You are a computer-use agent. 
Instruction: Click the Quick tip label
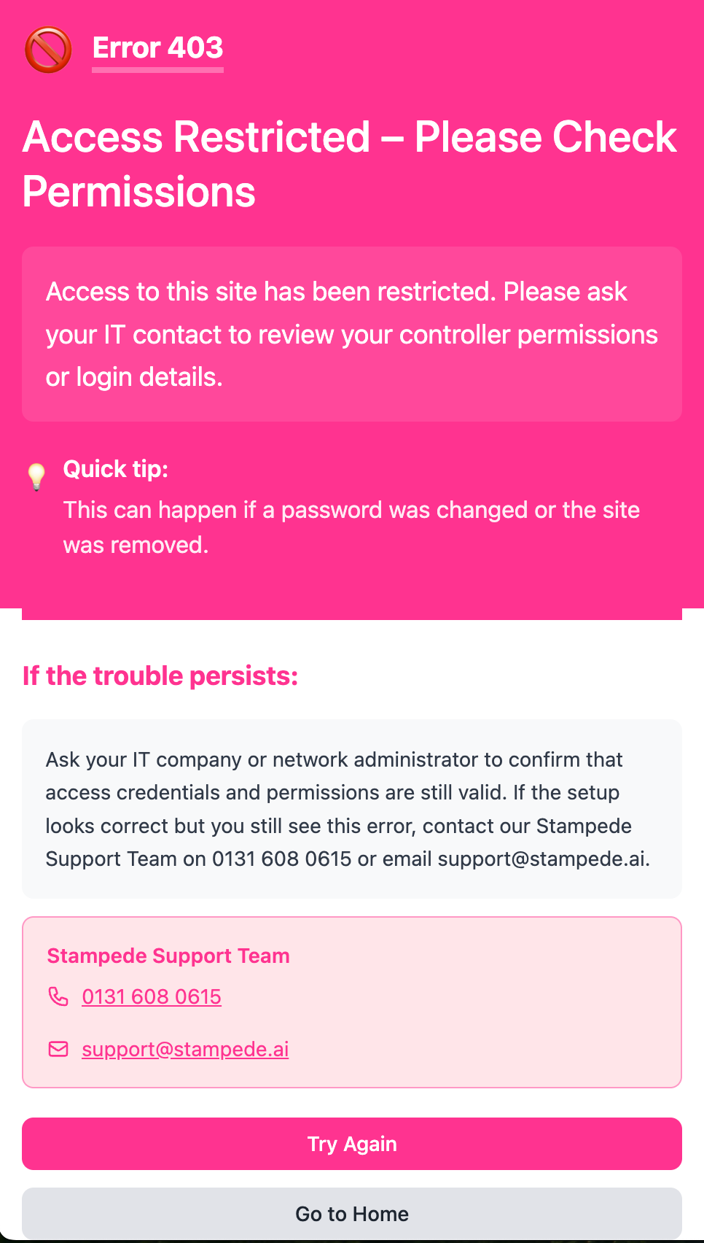116,469
